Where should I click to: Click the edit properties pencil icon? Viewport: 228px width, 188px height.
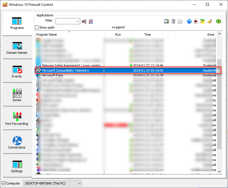[180, 21]
